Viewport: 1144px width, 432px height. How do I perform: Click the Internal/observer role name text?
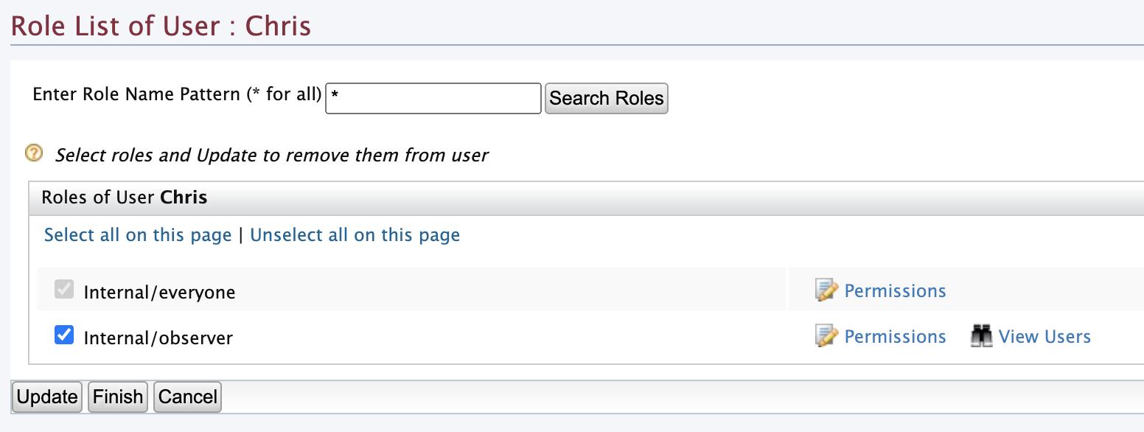(x=158, y=338)
